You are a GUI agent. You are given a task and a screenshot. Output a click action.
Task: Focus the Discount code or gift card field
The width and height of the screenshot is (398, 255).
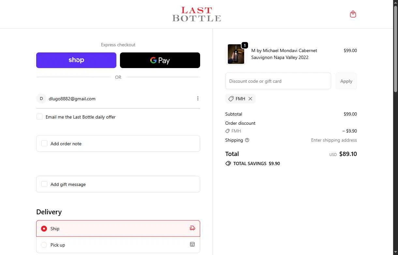tap(278, 81)
